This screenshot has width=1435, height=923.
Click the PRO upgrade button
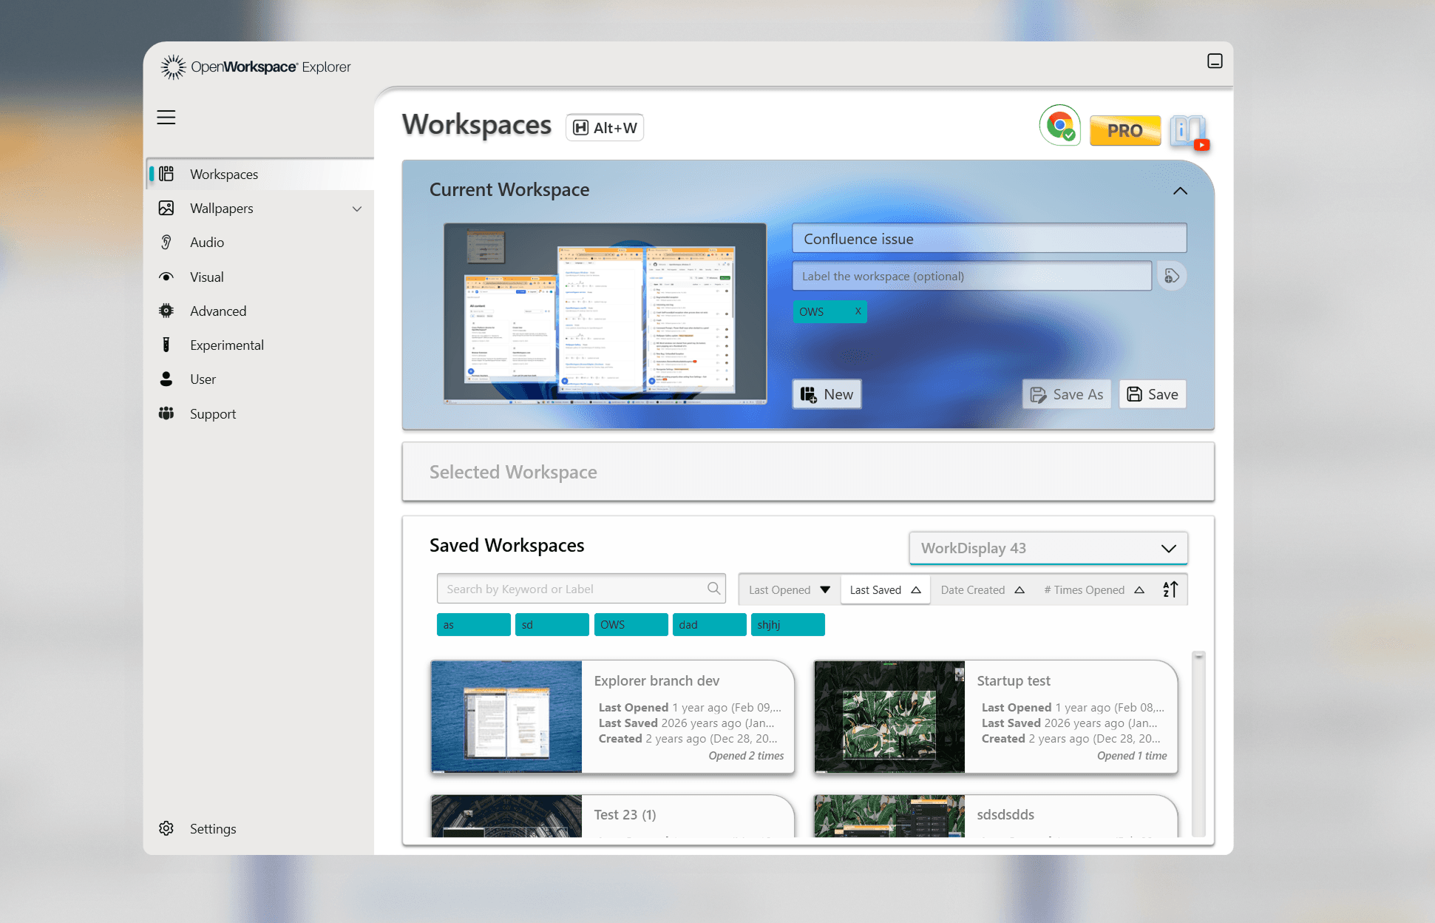pos(1124,130)
